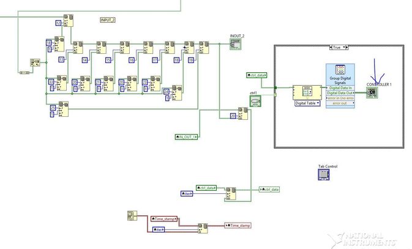Click the next-case arrow right of True
Image resolution: width=412 pixels, height=249 pixels.
[347, 48]
